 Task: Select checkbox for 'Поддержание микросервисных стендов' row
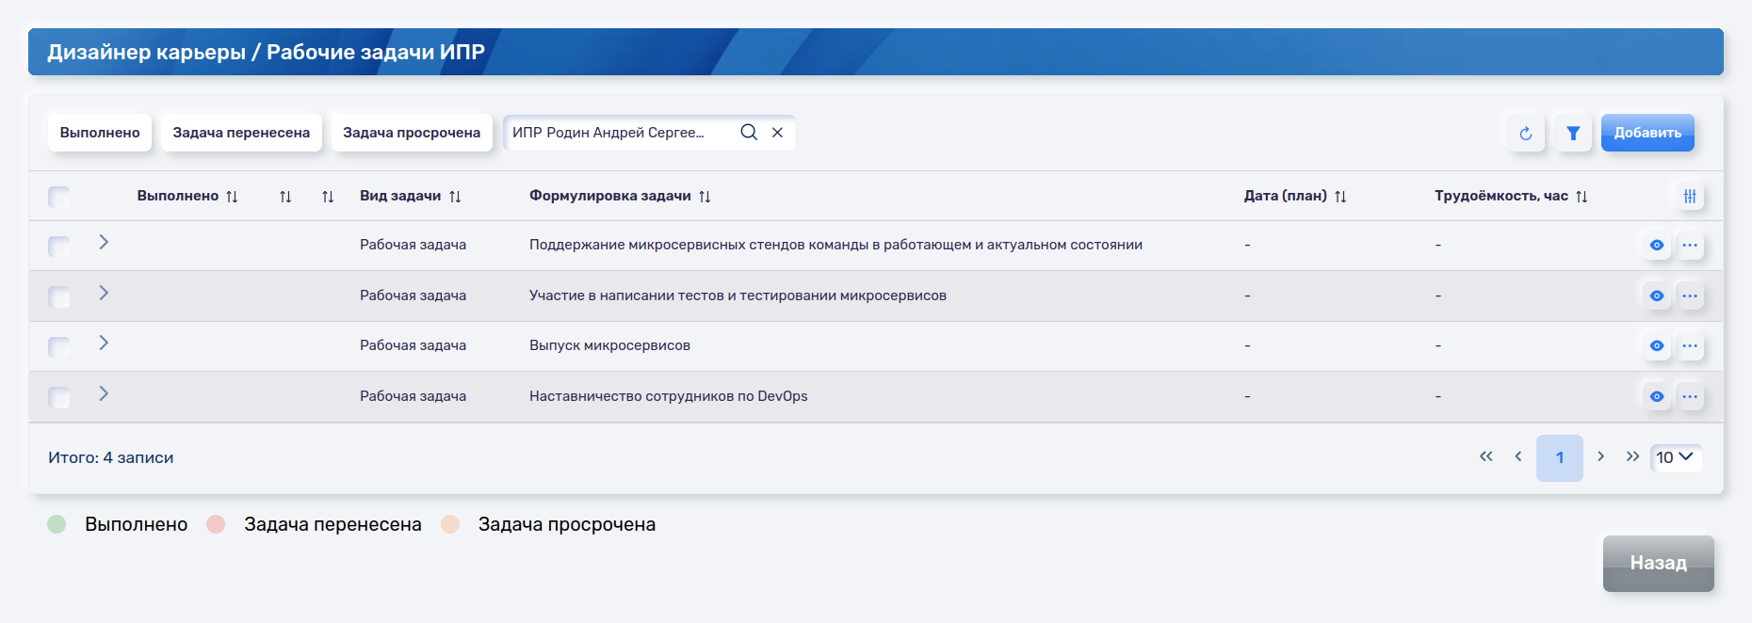59,247
